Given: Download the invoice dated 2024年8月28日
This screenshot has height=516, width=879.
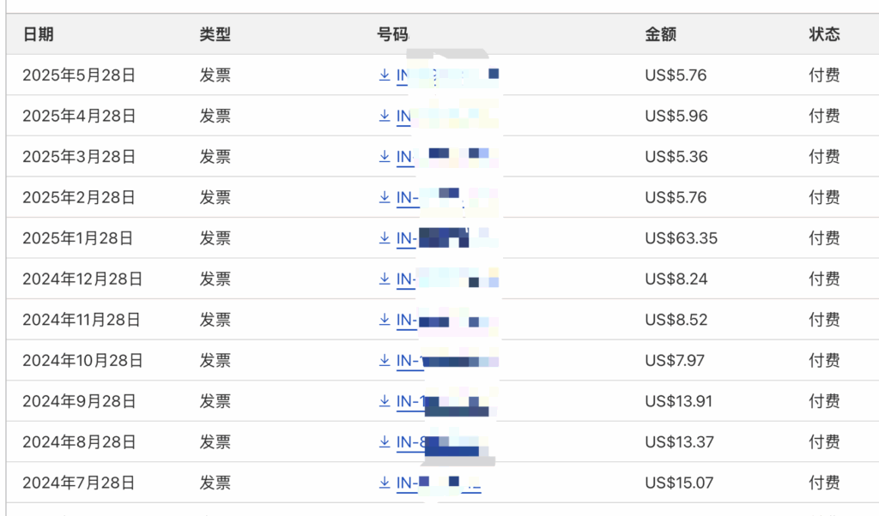Looking at the screenshot, I should pyautogui.click(x=385, y=442).
